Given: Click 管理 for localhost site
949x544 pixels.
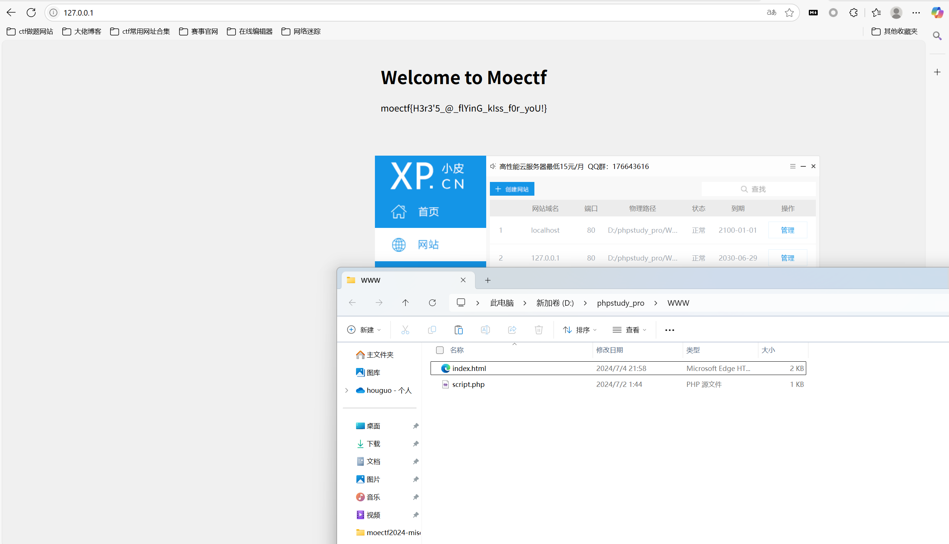Looking at the screenshot, I should (x=787, y=230).
